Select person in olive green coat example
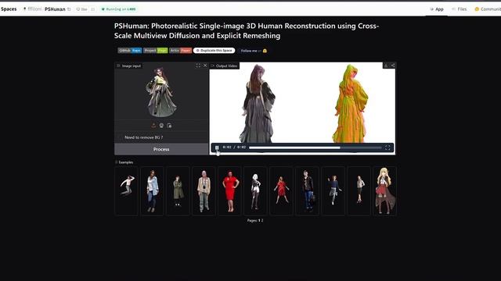 coord(178,190)
